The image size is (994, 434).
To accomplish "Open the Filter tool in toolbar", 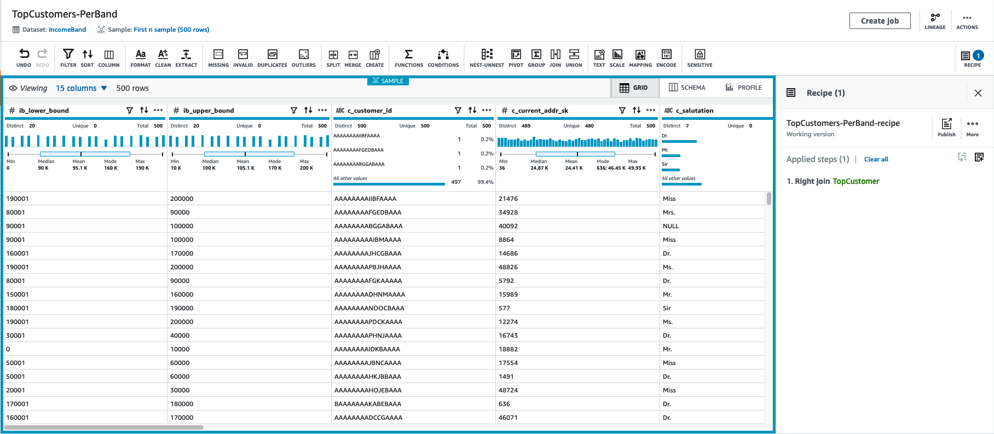I will pos(68,57).
